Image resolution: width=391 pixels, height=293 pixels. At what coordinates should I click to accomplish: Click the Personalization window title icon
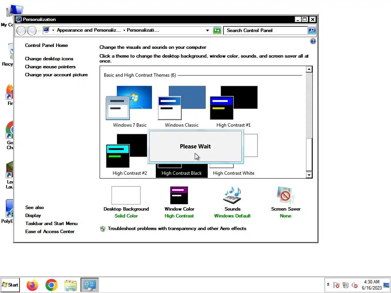tap(18, 19)
